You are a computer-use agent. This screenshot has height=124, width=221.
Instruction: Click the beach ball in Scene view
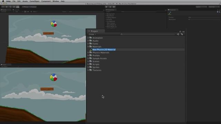54,24
